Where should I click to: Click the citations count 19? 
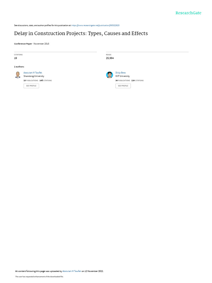(x=15, y=58)
